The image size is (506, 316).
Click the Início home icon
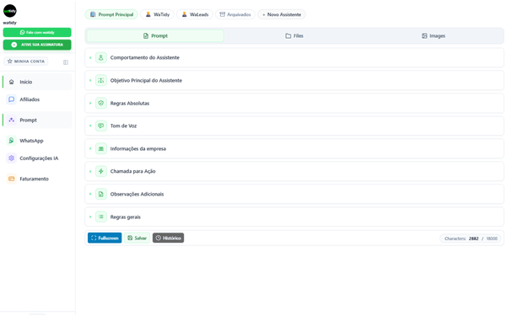(11, 82)
